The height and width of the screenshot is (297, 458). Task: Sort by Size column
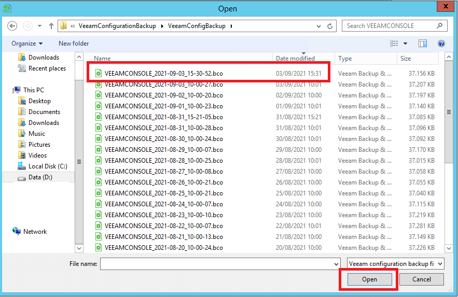[418, 59]
